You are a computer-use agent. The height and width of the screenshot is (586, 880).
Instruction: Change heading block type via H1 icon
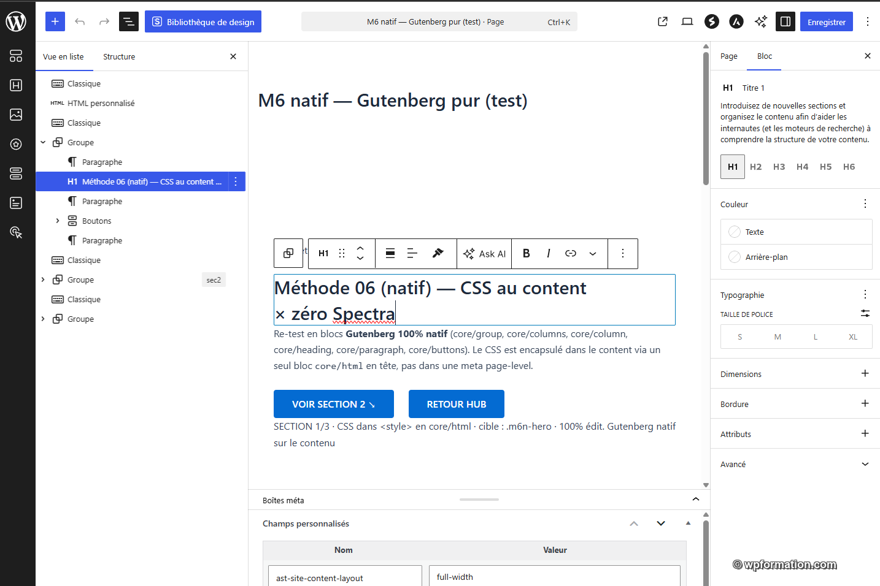point(323,253)
